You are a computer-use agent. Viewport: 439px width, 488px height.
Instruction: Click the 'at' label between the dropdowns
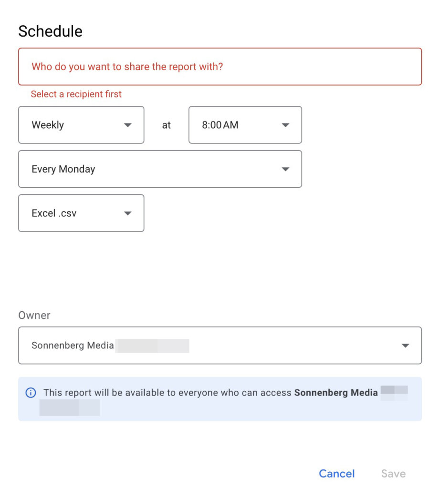tap(167, 125)
